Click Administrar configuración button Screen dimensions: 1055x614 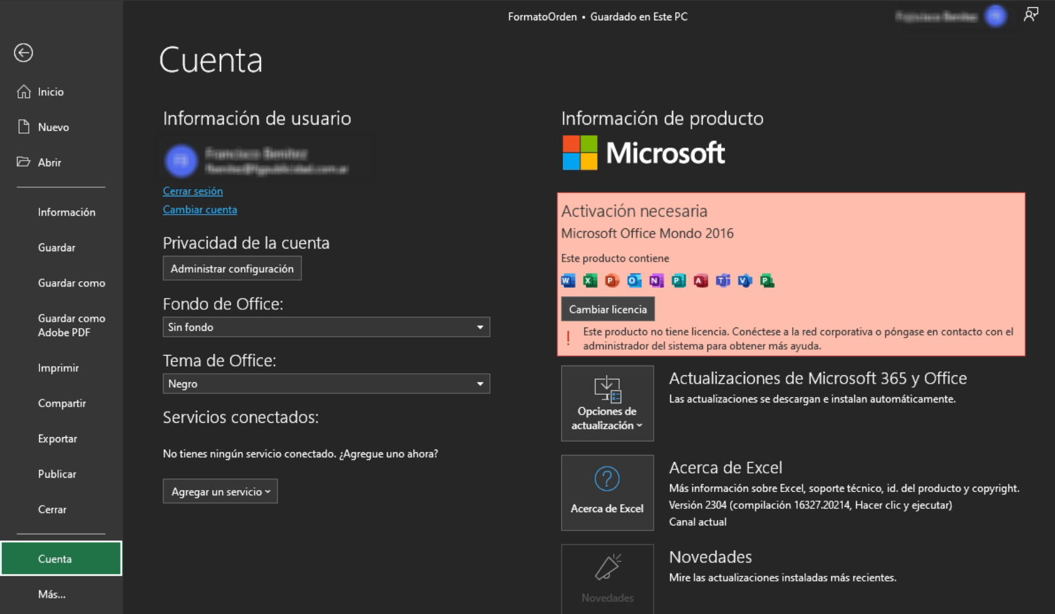(232, 268)
